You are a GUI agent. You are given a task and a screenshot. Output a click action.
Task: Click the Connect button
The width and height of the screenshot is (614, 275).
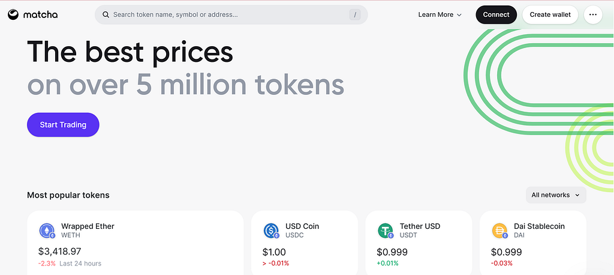[x=496, y=15]
